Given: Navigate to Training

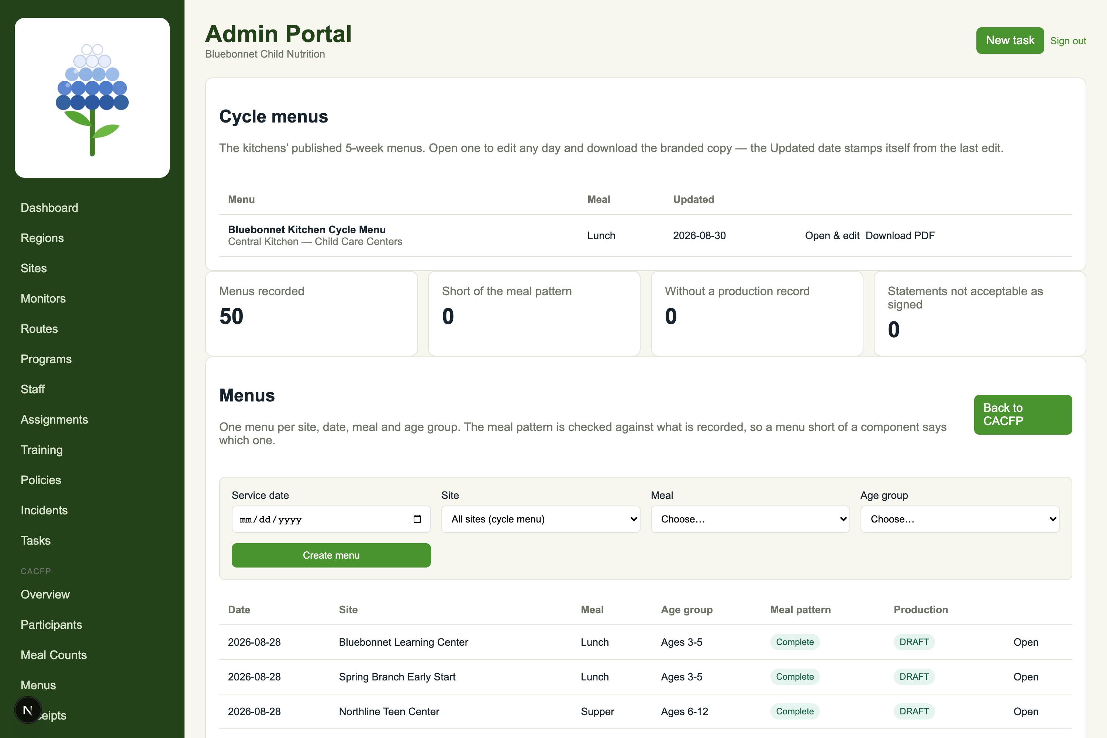Looking at the screenshot, I should click(42, 449).
